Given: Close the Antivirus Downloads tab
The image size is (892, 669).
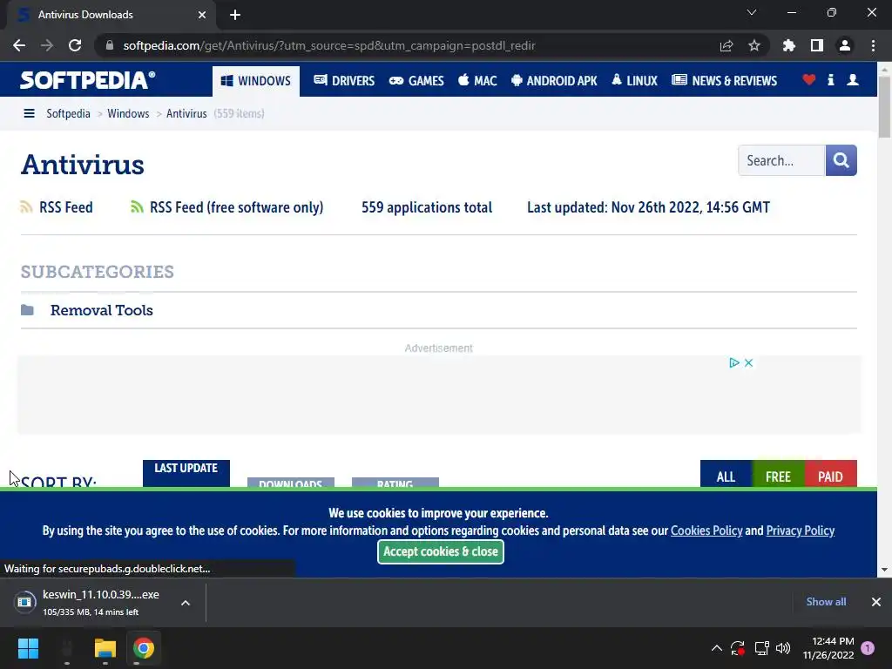Looking at the screenshot, I should pyautogui.click(x=202, y=15).
